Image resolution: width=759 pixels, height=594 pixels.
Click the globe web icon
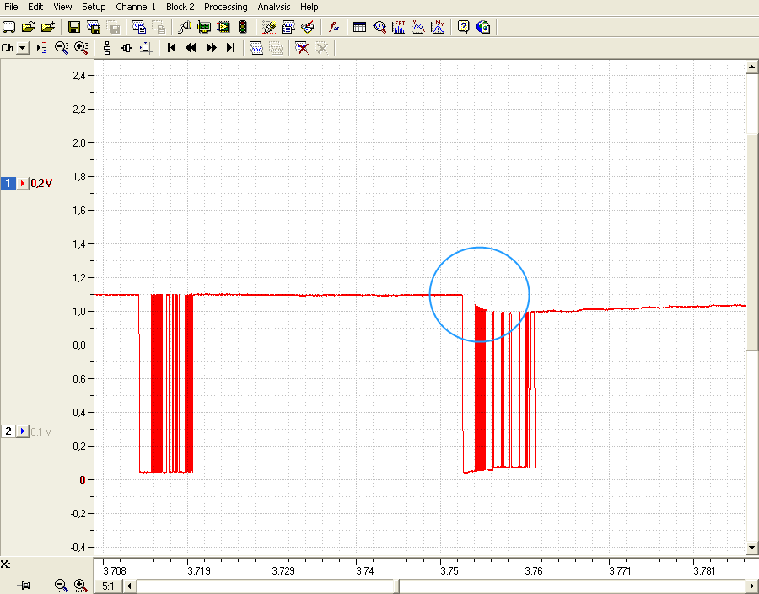click(x=483, y=27)
